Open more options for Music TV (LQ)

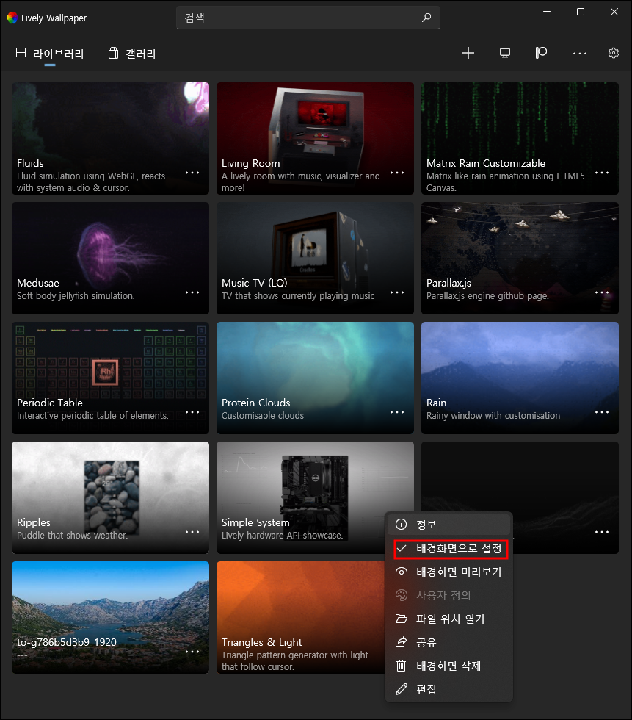pos(396,292)
